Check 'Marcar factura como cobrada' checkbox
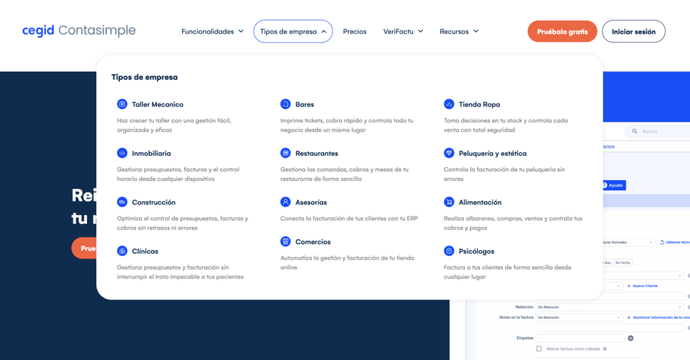690x360 pixels. point(538,349)
